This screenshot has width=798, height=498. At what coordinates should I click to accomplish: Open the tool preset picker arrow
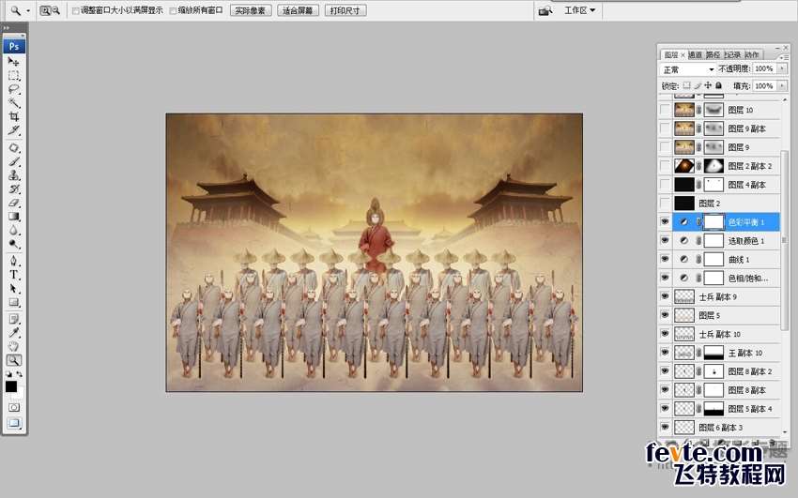click(28, 10)
